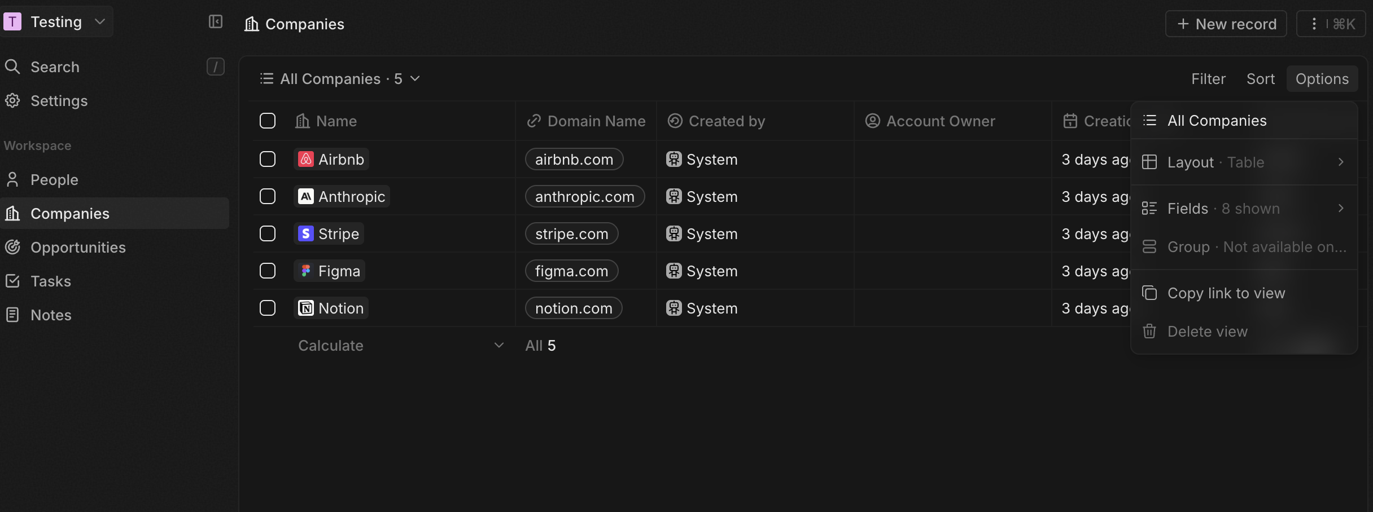Click the People person icon
Viewport: 1373px width, 512px height.
12,179
